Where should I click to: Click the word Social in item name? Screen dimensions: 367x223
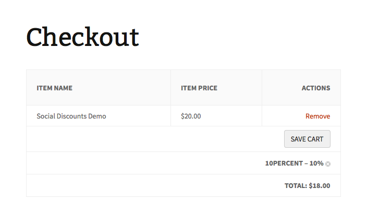[46, 116]
